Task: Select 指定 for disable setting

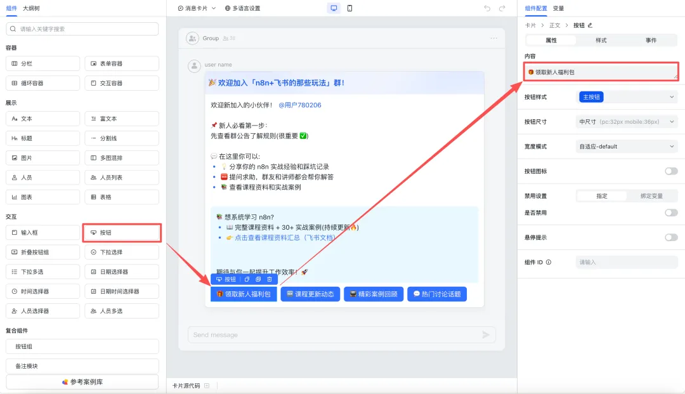Action: coord(601,196)
